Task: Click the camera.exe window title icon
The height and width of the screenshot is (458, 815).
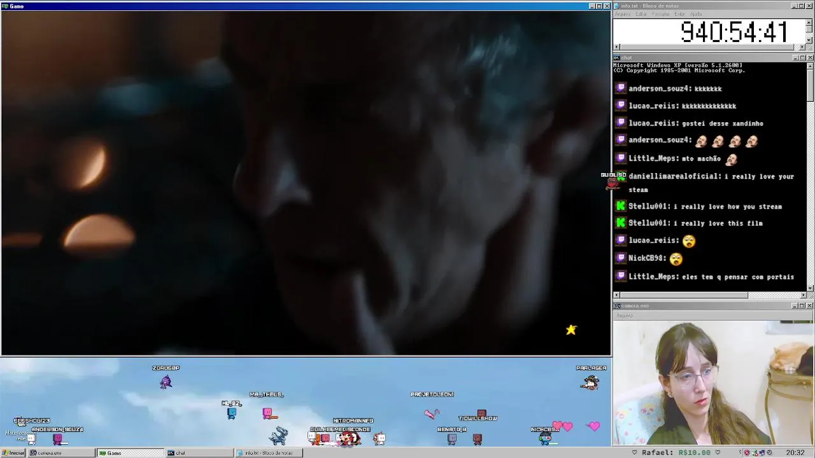Action: tap(616, 306)
